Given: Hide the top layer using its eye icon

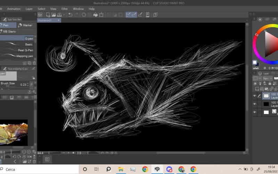Looking at the screenshot, I should coord(254,96).
